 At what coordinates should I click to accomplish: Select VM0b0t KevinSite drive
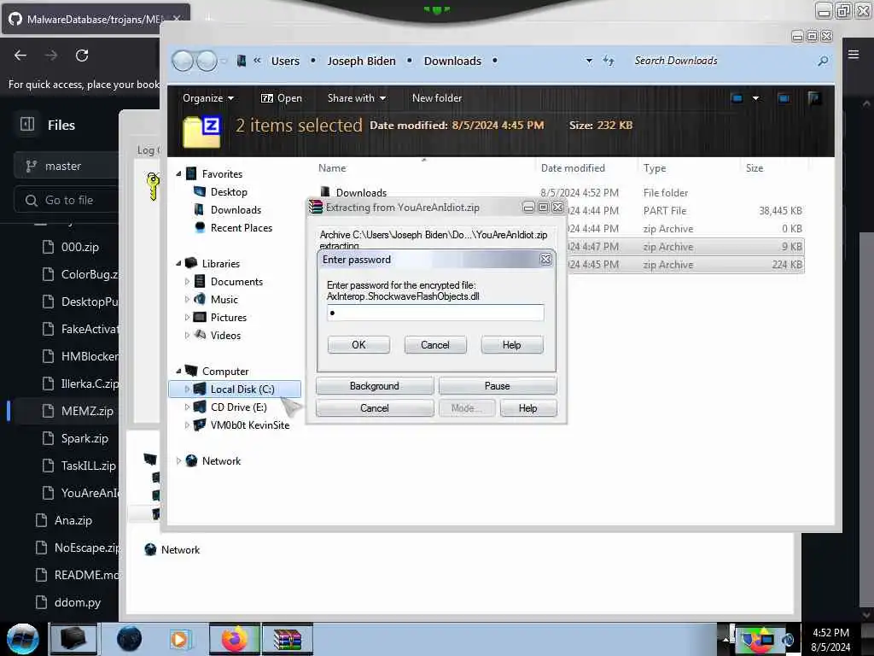pyautogui.click(x=249, y=425)
